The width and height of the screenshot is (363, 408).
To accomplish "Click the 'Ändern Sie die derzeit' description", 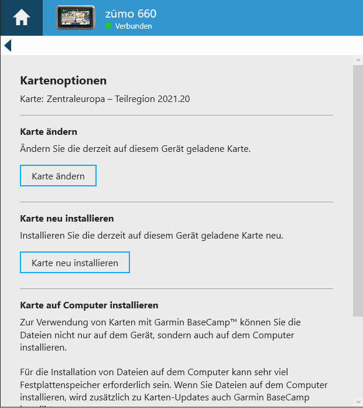I will [x=135, y=149].
